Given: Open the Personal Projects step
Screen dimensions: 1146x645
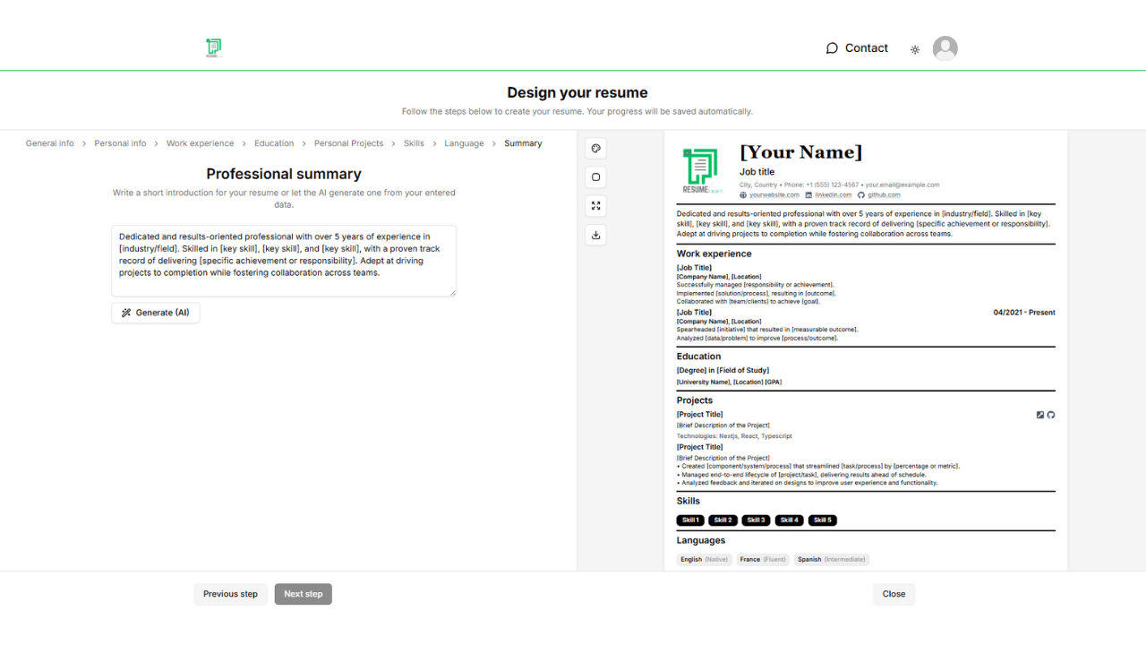Looking at the screenshot, I should tap(348, 143).
